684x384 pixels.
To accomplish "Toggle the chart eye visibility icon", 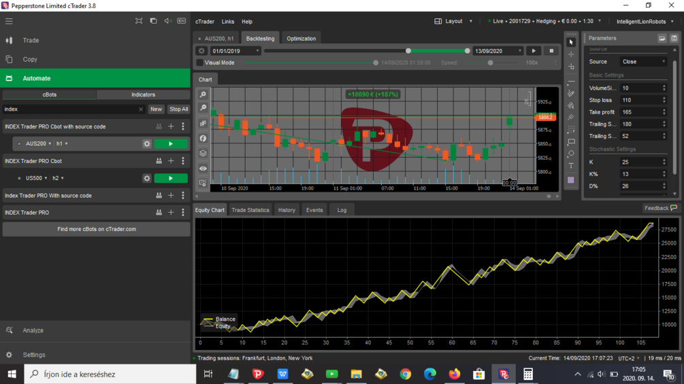I will coord(203,169).
